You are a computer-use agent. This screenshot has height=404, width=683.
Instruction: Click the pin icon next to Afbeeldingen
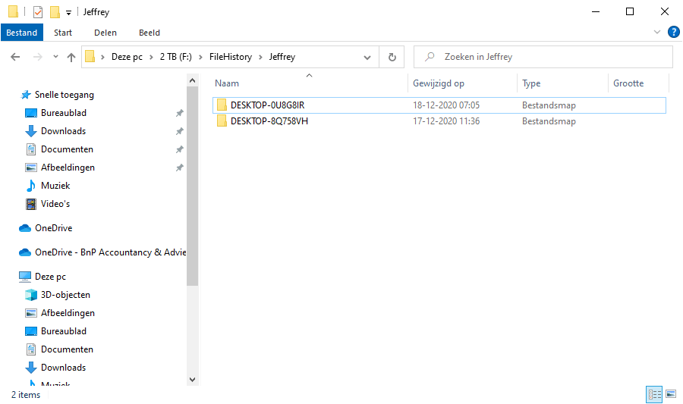click(x=179, y=168)
